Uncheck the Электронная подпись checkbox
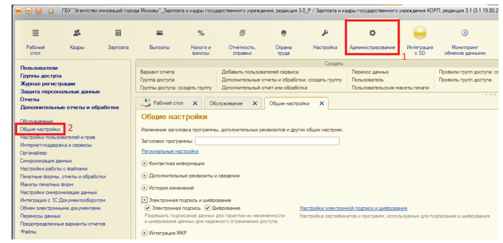Viewport: 503px width, 243px height. click(147, 208)
